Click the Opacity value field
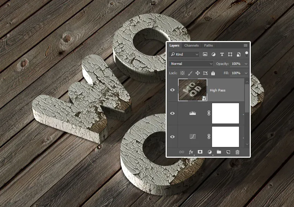This screenshot has height=207, width=294. pyautogui.click(x=236, y=64)
